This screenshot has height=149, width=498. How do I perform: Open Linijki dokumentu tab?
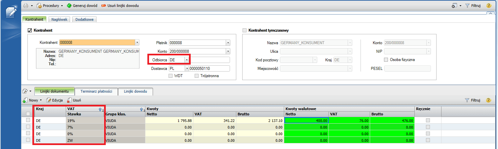[x=54, y=91]
